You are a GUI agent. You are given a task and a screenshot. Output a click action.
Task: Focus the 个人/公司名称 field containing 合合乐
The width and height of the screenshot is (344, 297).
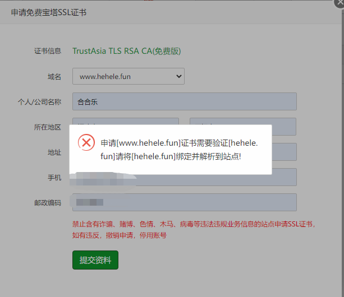pos(185,101)
